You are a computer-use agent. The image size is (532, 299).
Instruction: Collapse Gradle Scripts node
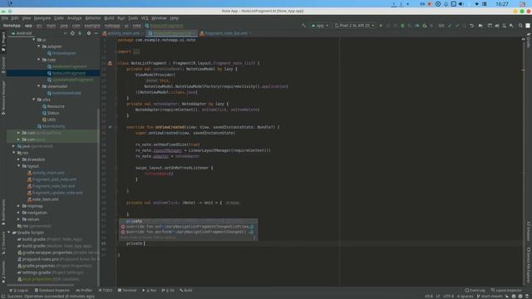[9, 233]
